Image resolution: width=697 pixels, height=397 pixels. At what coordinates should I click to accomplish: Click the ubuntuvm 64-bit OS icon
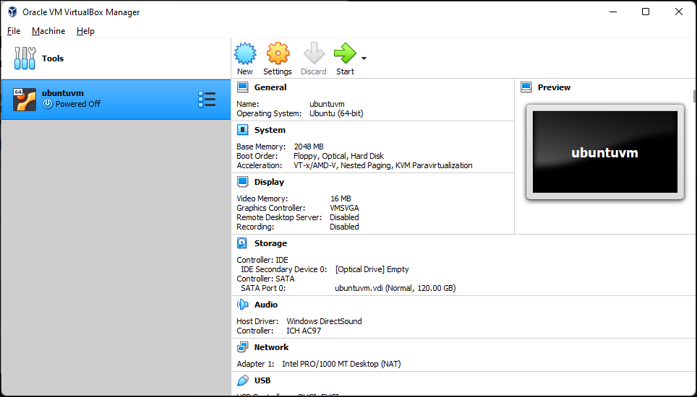(x=25, y=100)
